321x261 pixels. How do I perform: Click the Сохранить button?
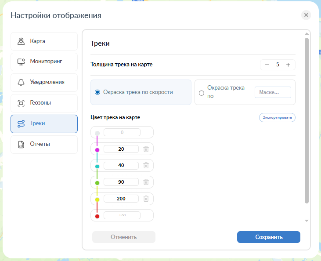[x=269, y=237]
